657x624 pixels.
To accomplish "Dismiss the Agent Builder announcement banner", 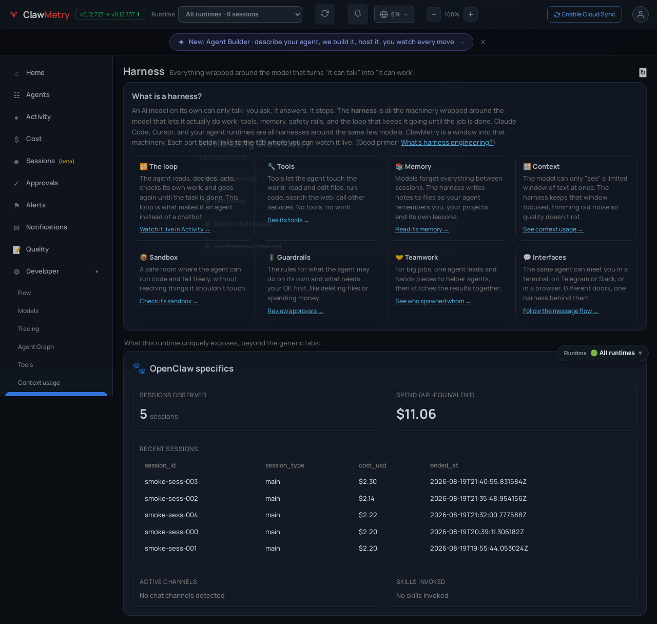I will 483,42.
